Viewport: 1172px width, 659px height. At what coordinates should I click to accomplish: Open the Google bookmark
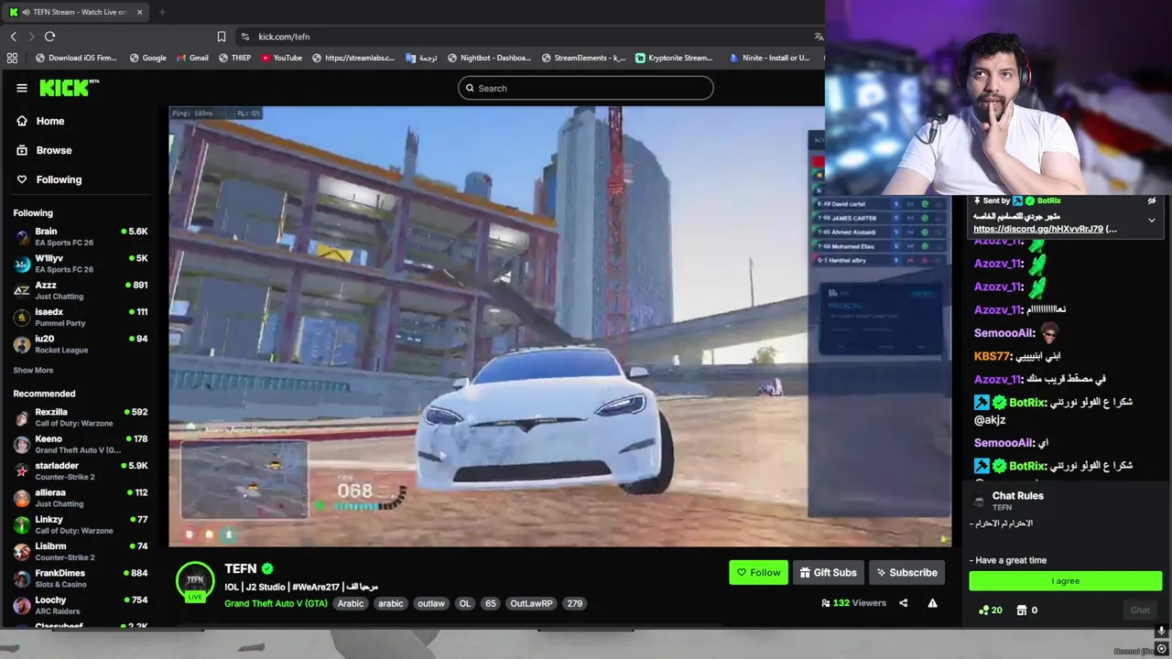click(x=148, y=58)
